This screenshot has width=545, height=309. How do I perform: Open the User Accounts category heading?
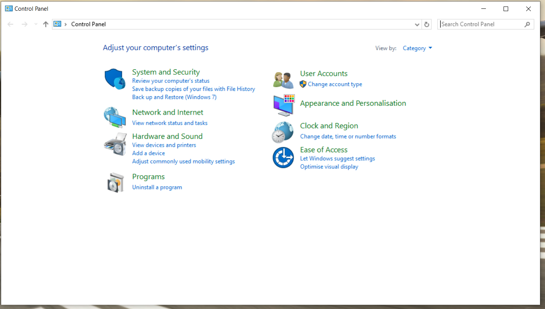click(x=324, y=74)
